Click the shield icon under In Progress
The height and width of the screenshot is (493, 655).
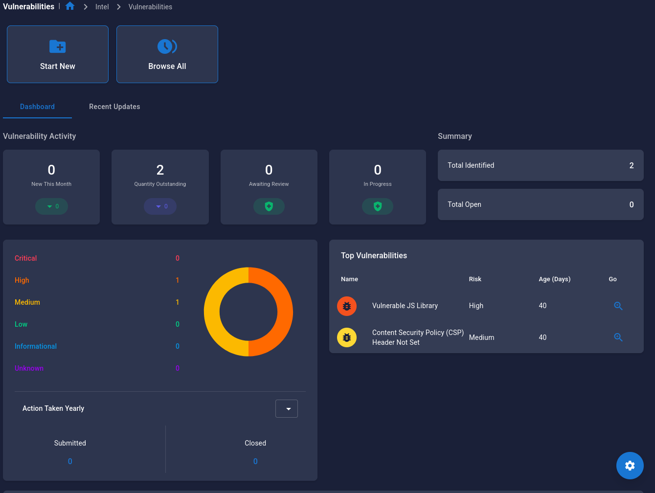(377, 206)
